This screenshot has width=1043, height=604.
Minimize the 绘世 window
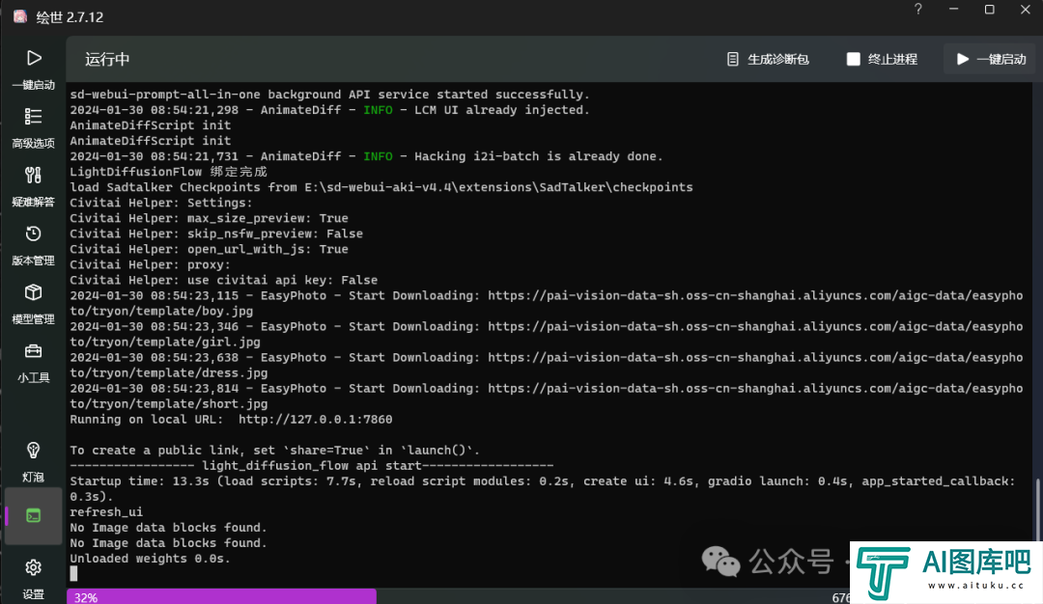pos(953,10)
